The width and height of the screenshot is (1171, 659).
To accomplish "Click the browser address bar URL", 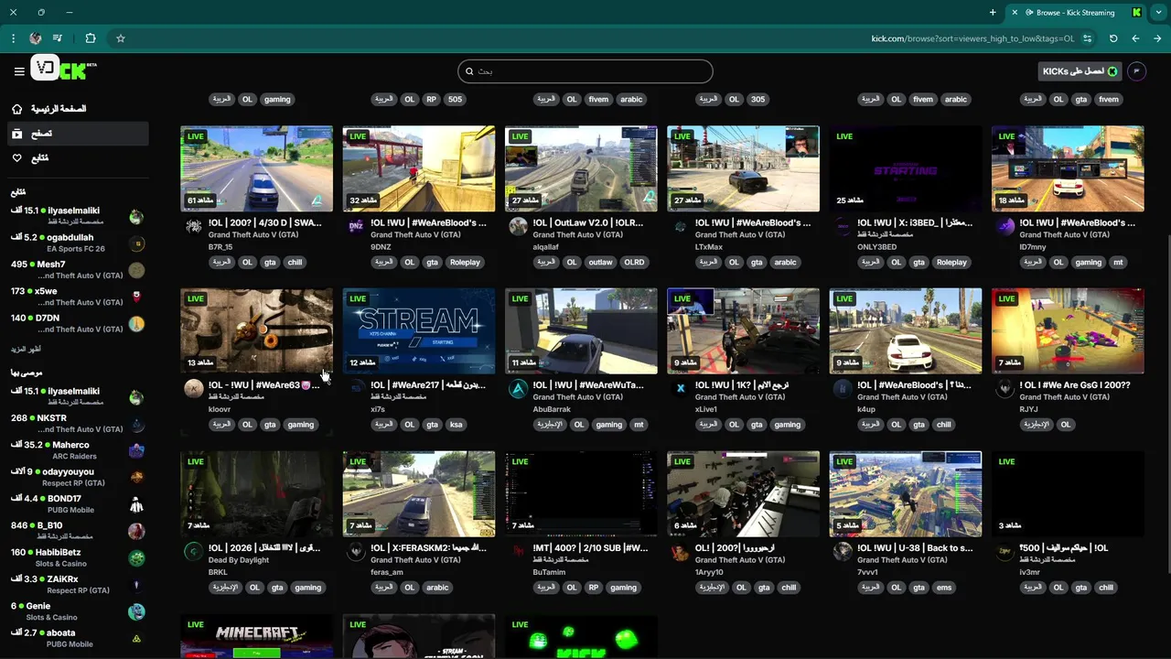I will [972, 38].
